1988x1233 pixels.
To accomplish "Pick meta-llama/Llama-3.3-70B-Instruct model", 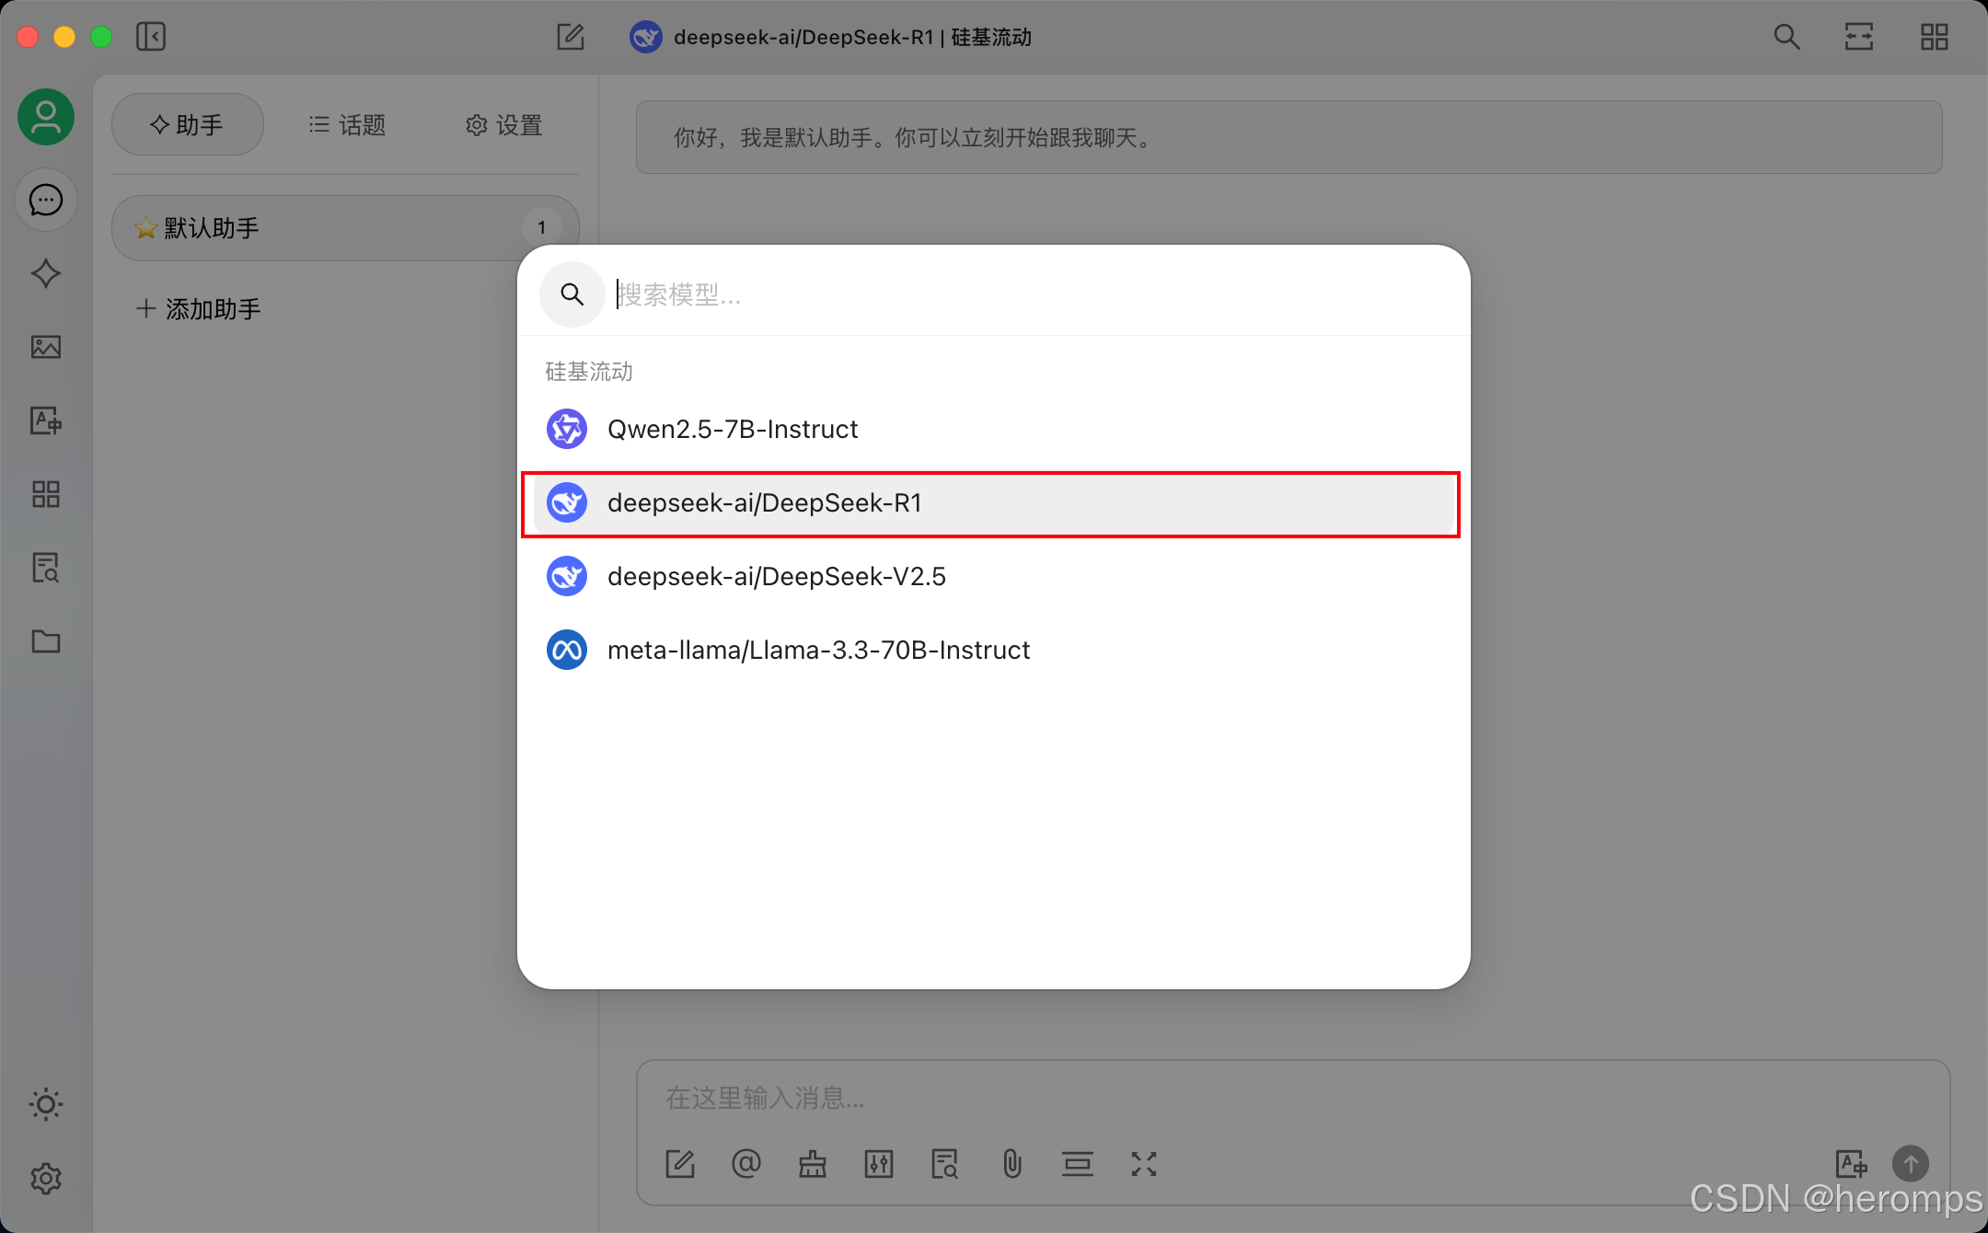I will click(818, 650).
